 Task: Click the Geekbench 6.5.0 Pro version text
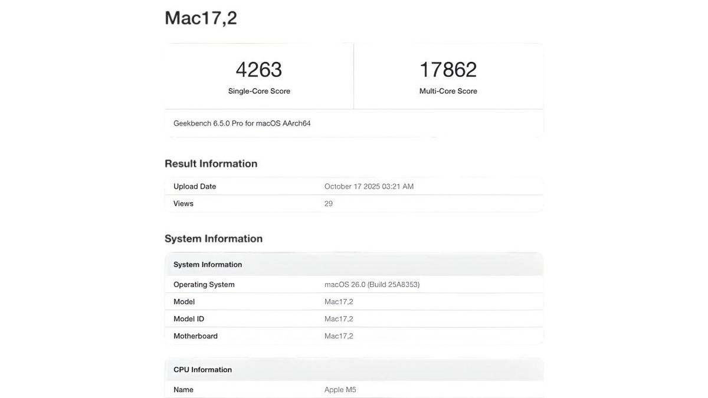(242, 123)
